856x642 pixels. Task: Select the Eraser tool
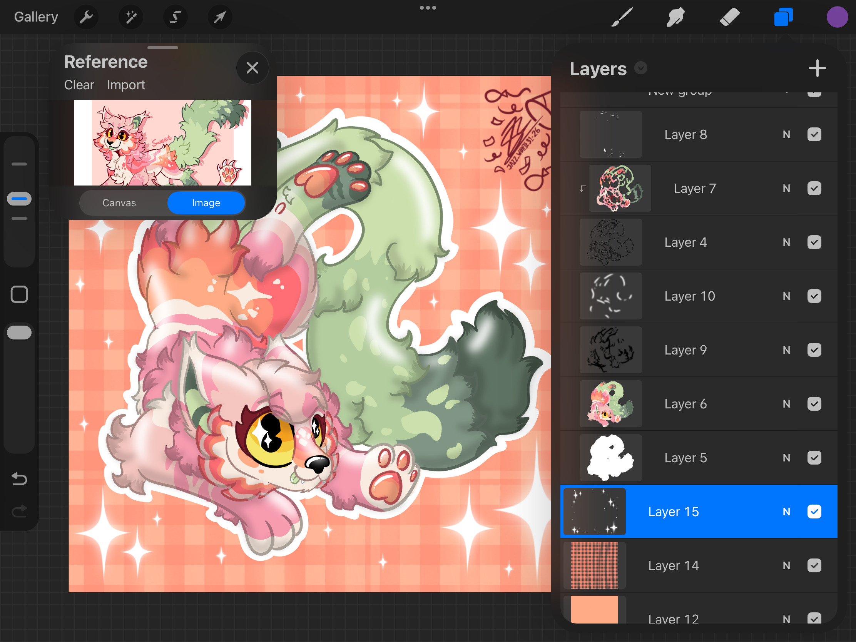pos(729,17)
